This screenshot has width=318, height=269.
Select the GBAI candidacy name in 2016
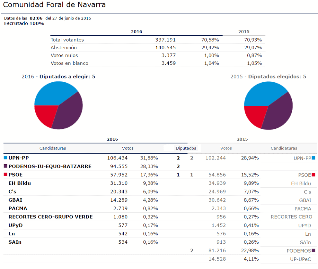[x=15, y=200]
